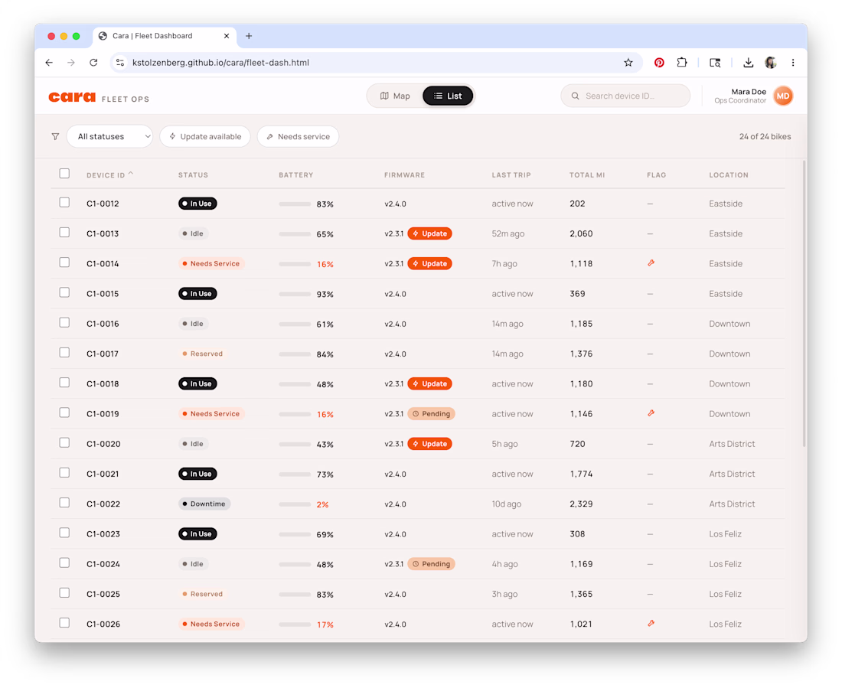
Task: Sort by the Last Trip column header
Action: [x=511, y=175]
